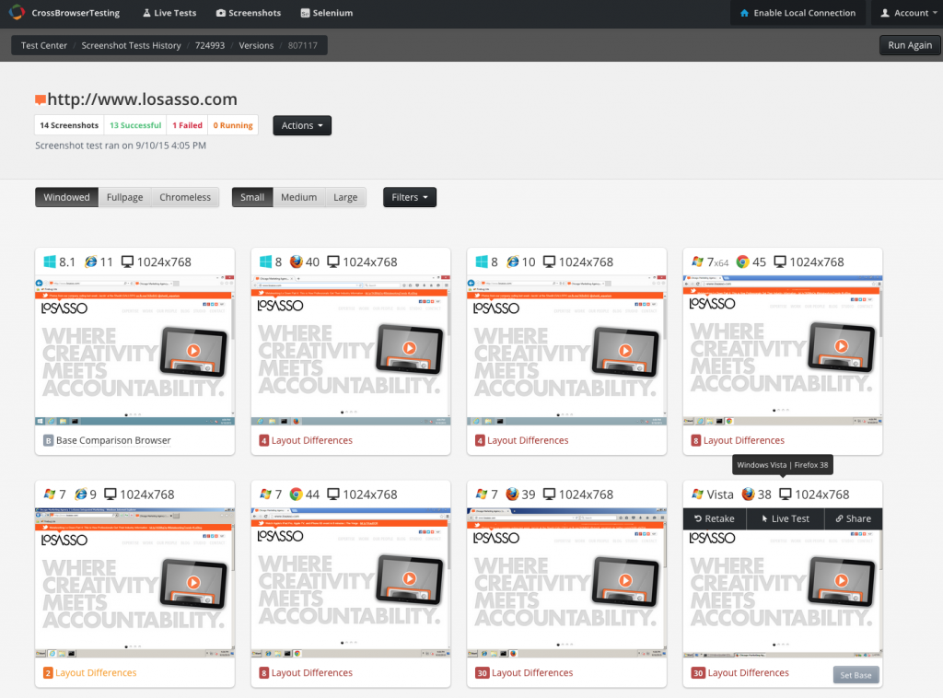Click Windows 7 icon on IE 9 card

pos(50,494)
